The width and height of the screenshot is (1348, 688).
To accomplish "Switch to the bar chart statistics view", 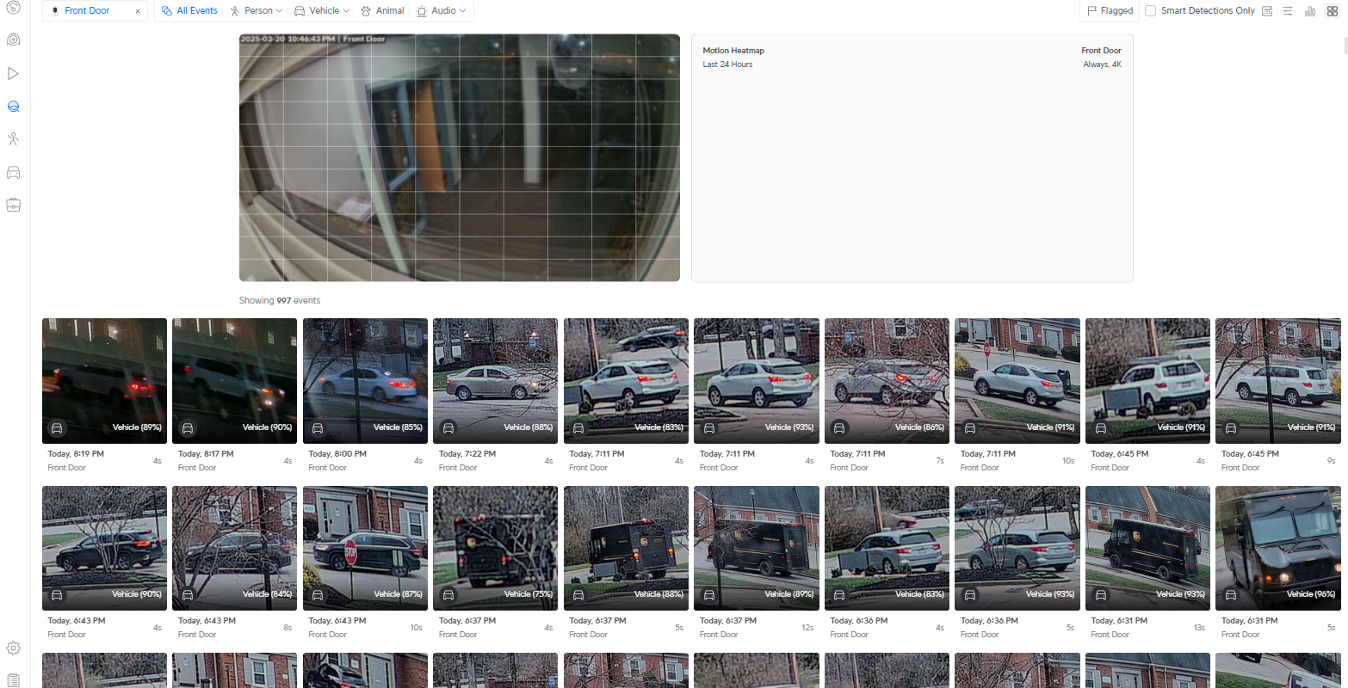I will [1310, 11].
